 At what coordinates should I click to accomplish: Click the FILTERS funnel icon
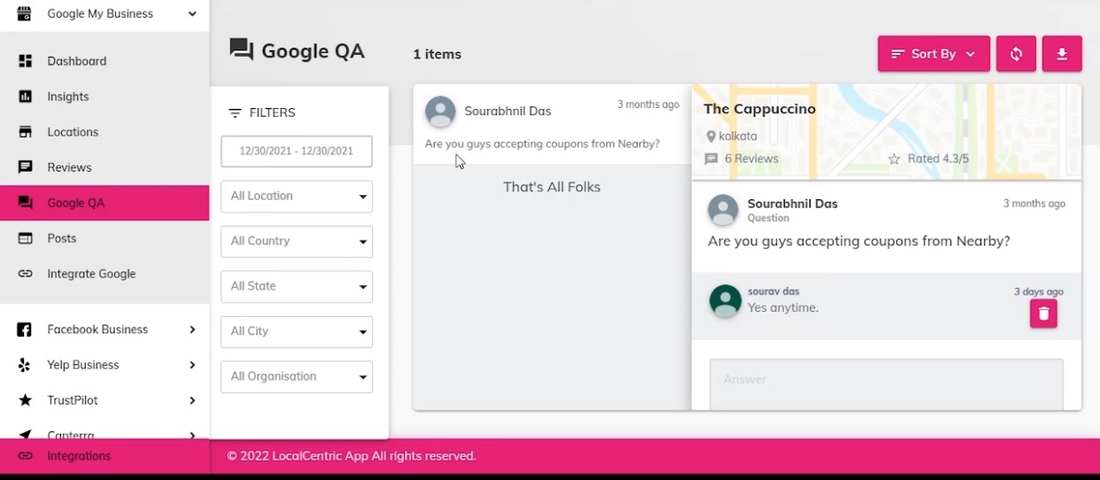235,113
